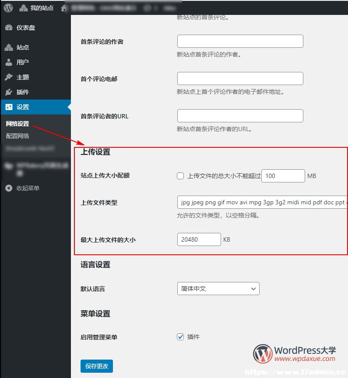Click the 最大上传文件的大小 20480 field
Screen dimensions: 348x378
[x=199, y=239]
